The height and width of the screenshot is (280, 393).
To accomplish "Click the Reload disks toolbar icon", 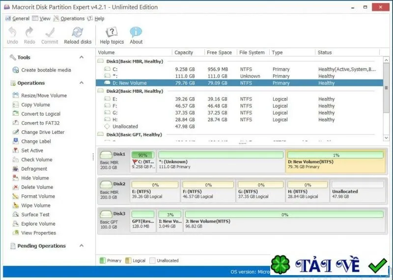I will (x=78, y=32).
